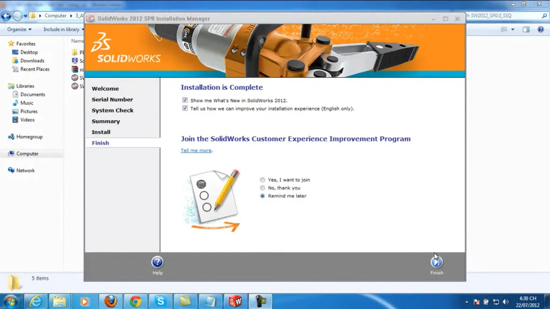Click the Explorer search magnifier icon
The width and height of the screenshot is (550, 309).
pos(545,16)
